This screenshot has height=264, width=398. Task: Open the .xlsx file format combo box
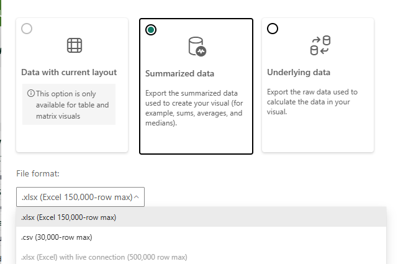[x=80, y=197]
